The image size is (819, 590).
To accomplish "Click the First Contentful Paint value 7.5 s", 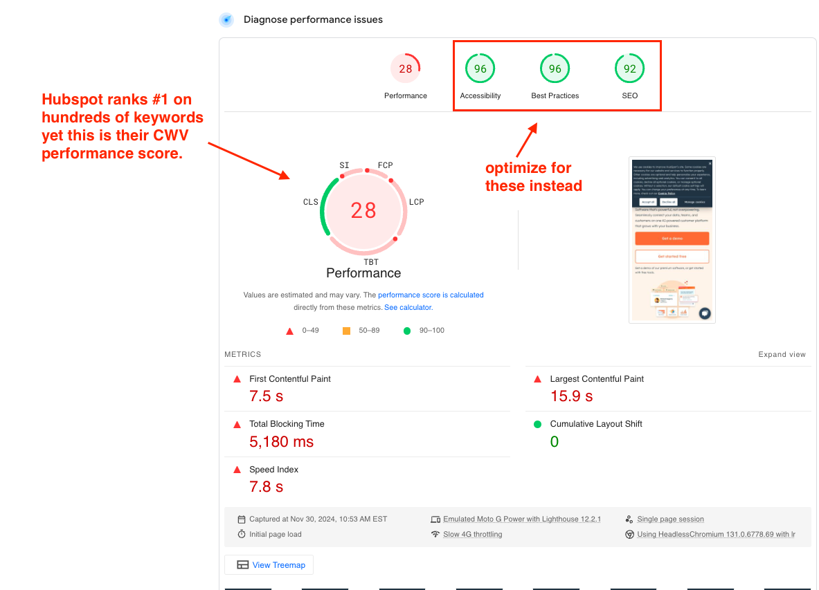I will [267, 396].
